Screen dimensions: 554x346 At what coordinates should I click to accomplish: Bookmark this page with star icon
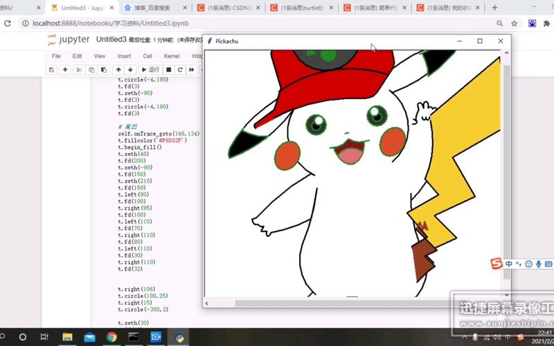tap(514, 24)
